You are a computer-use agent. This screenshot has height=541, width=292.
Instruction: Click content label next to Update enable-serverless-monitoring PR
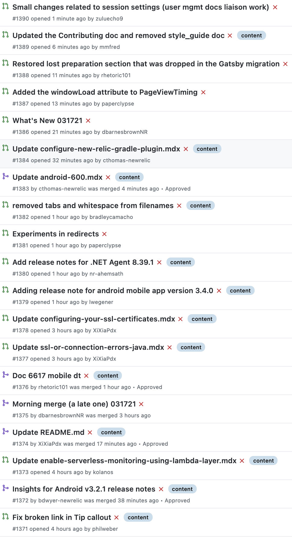click(263, 461)
